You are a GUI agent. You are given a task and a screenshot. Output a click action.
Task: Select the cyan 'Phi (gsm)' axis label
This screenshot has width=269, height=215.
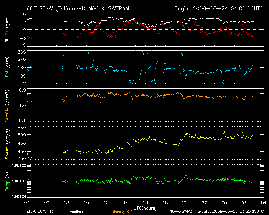click(7, 67)
